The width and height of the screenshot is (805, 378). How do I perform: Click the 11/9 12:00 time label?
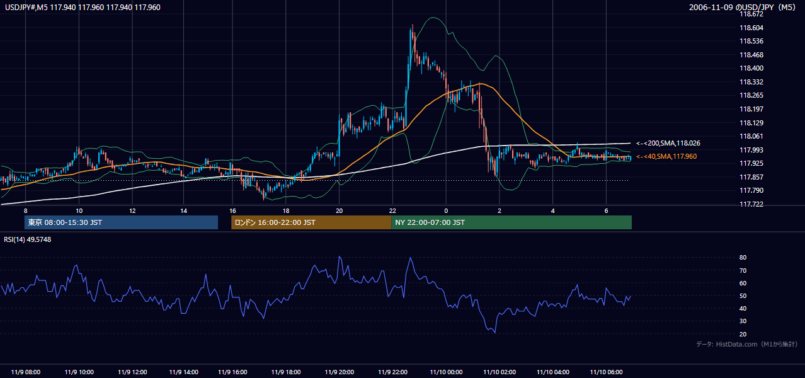pos(132,372)
